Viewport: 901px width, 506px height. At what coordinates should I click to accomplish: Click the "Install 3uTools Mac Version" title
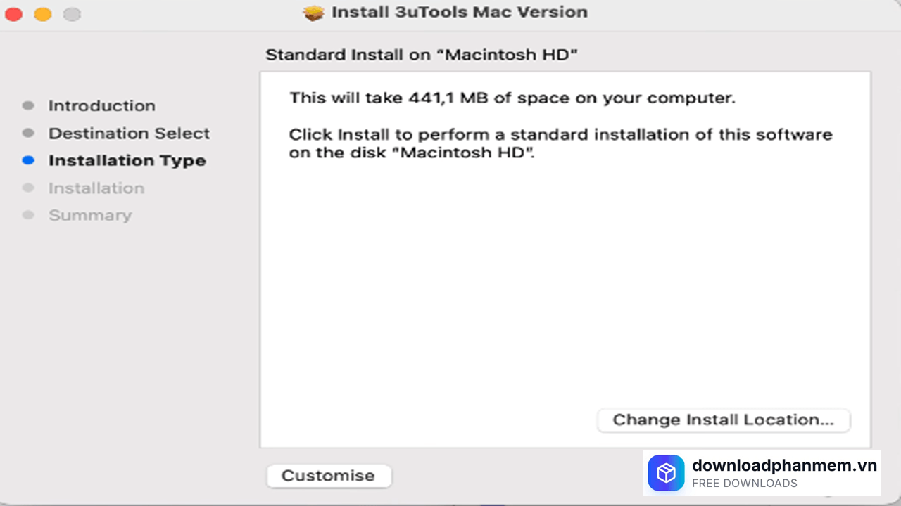(x=459, y=13)
